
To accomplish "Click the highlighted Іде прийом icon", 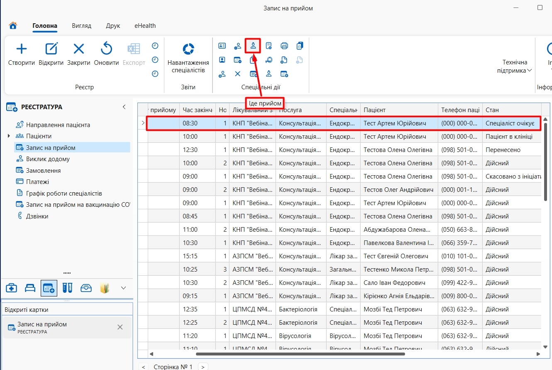I will click(253, 46).
